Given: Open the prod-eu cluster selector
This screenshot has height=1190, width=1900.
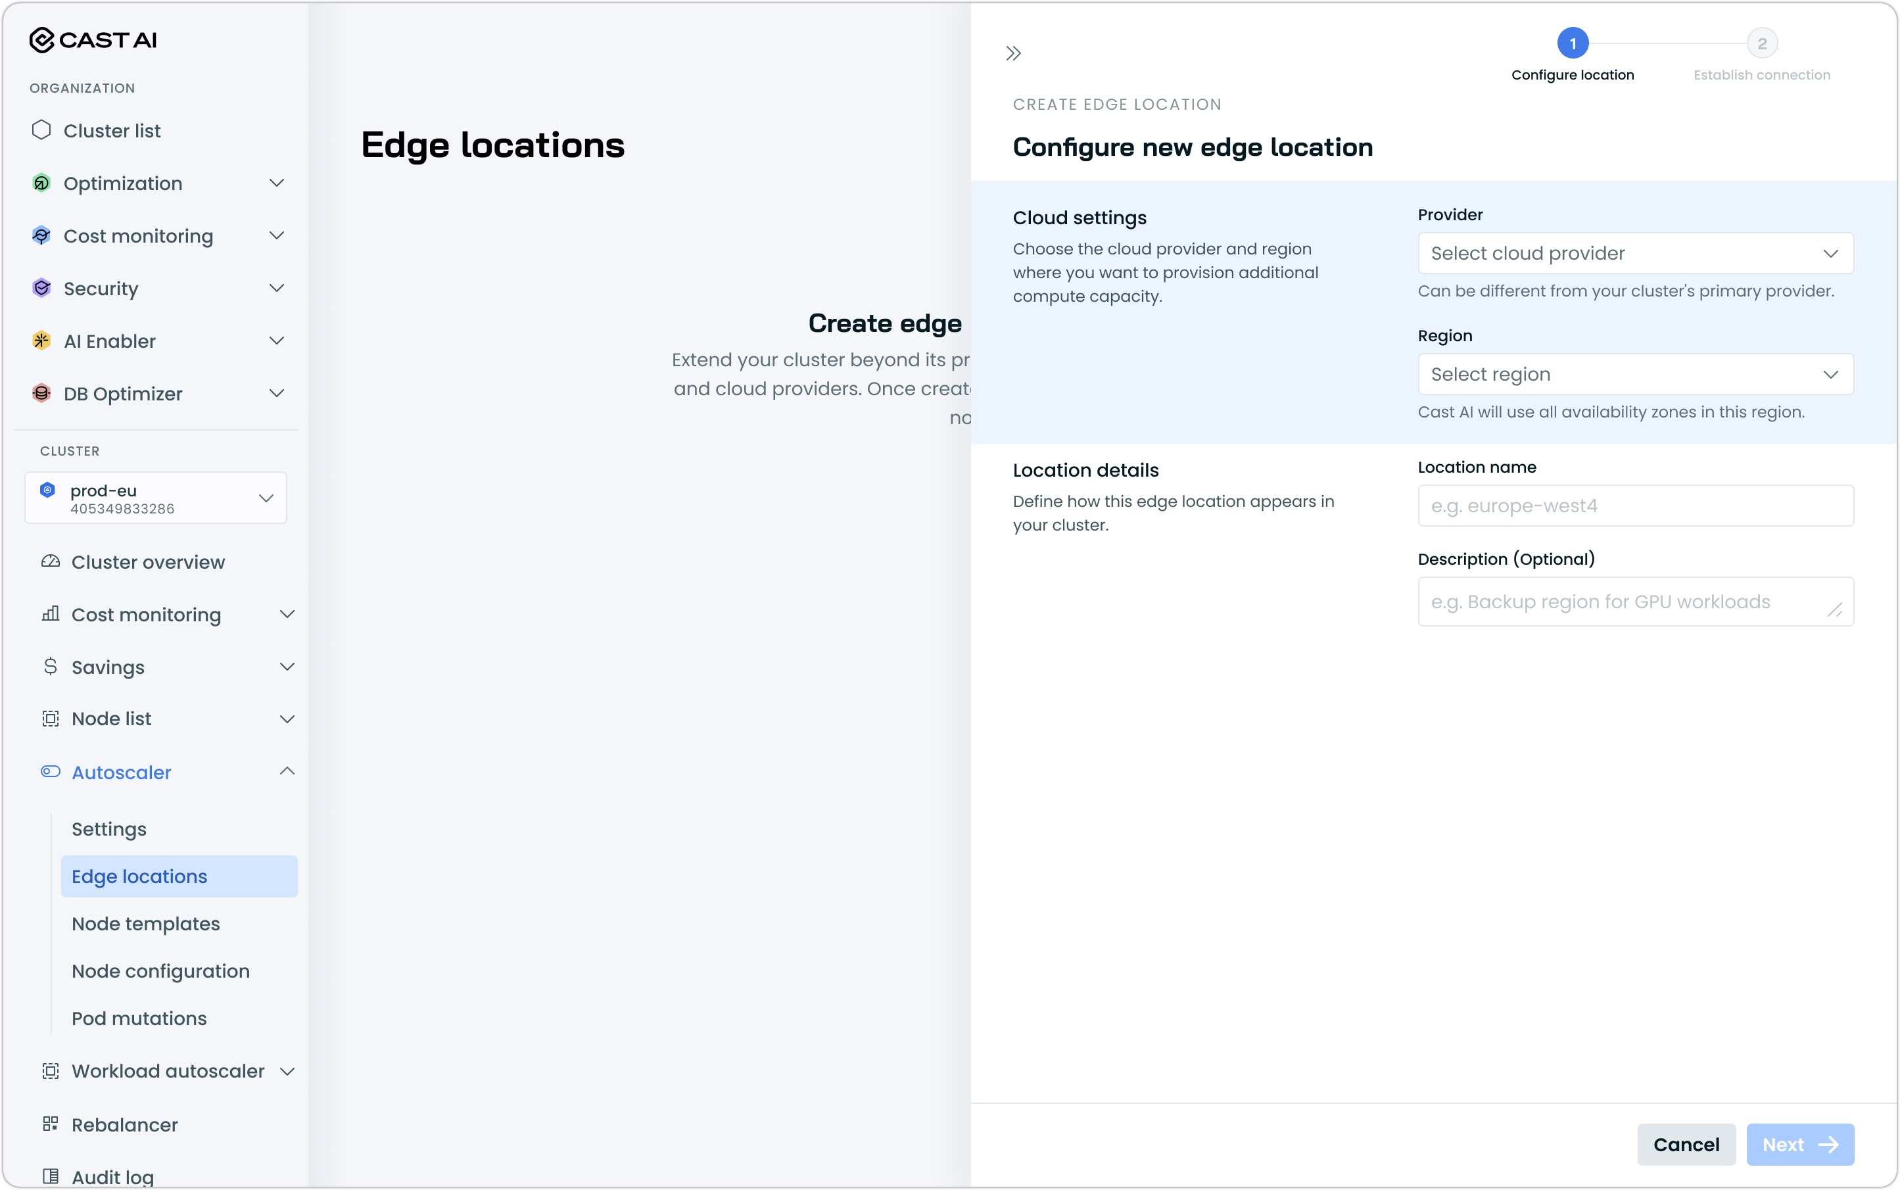Looking at the screenshot, I should (x=156, y=498).
